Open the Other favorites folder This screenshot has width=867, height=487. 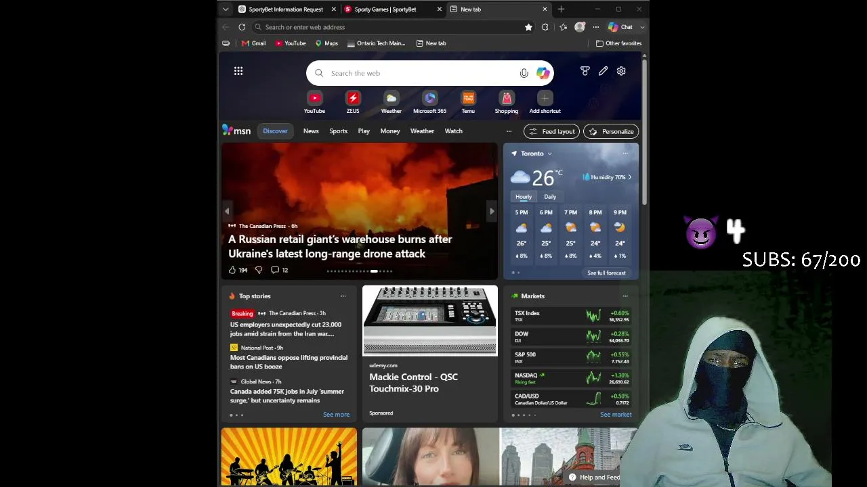click(x=618, y=43)
